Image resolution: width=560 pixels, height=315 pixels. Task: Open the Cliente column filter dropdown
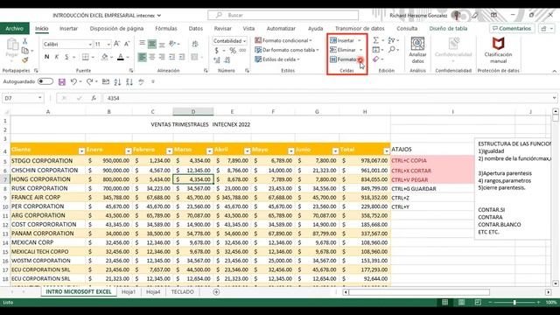pos(81,151)
